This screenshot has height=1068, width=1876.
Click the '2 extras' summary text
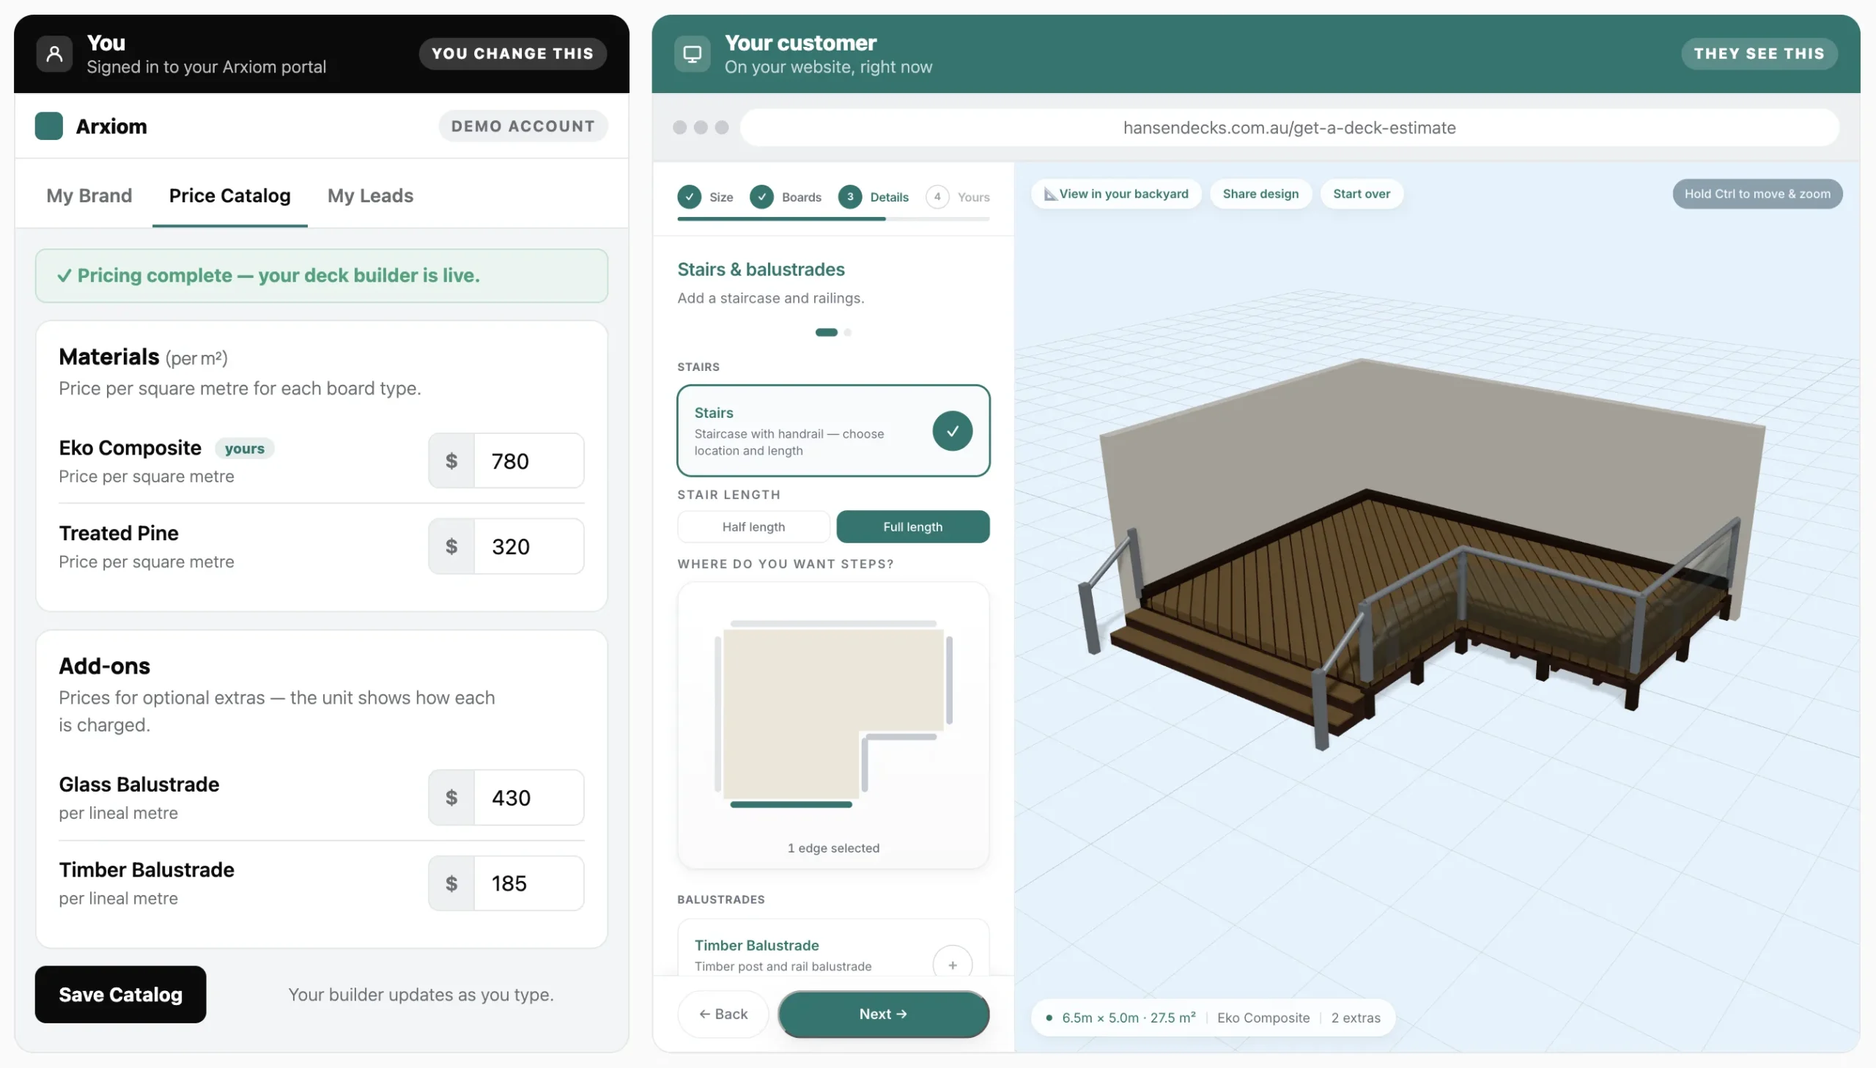1356,1017
